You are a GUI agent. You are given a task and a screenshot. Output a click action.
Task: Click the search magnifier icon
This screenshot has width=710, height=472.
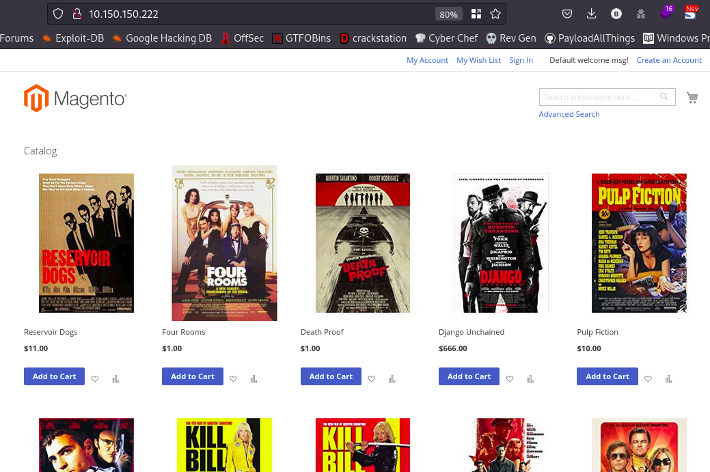tap(664, 96)
